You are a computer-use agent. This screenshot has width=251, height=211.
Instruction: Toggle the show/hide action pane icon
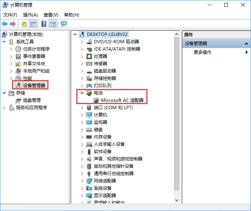(53, 24)
